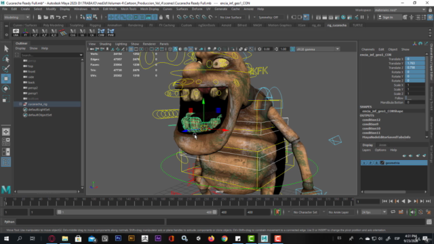The image size is (434, 244).
Task: Toggle the loop playback icon
Action: tap(393, 212)
